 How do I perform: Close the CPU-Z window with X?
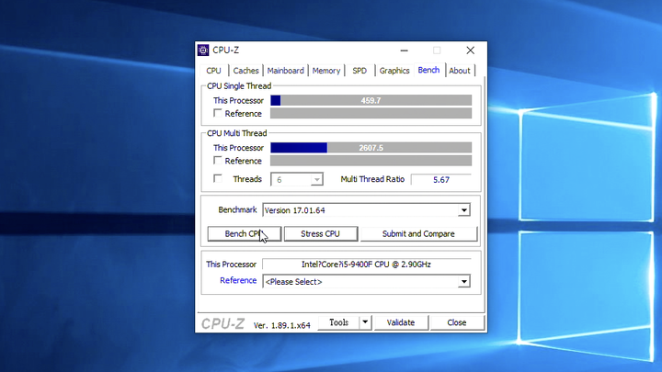coord(471,51)
